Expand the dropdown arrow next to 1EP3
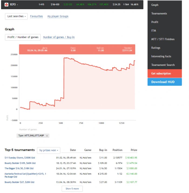Image resolution: width=189 pixels, height=193 pixels. [17, 5]
